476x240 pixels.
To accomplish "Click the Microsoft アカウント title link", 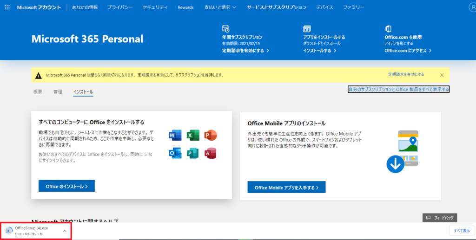I will [39, 7].
